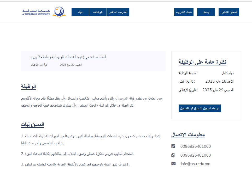Image resolution: width=252 pixels, height=172 pixels.
Task: Click the A'Sharqiyah University logo
Action: (44, 12)
